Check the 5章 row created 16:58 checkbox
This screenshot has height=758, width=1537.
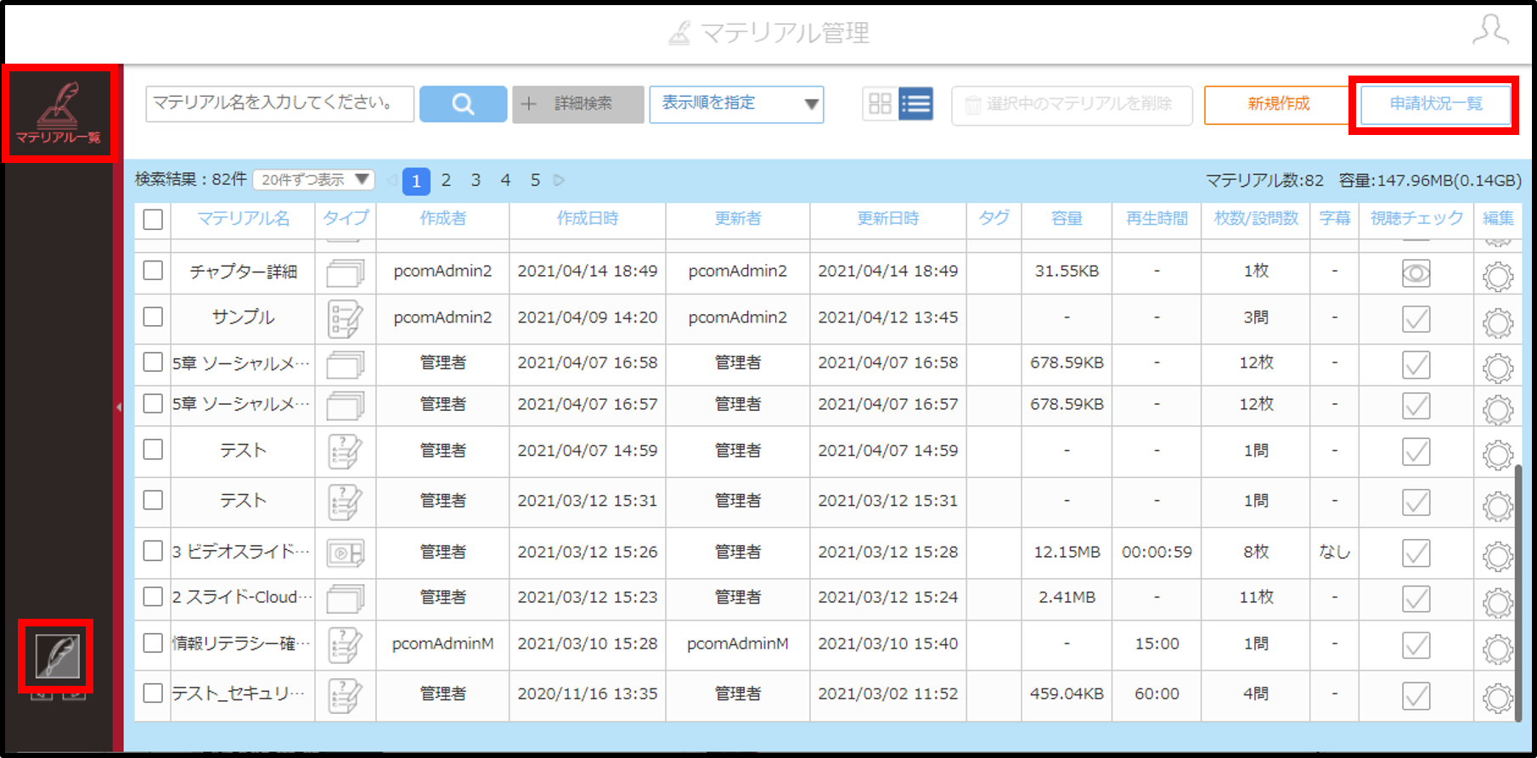pyautogui.click(x=153, y=362)
